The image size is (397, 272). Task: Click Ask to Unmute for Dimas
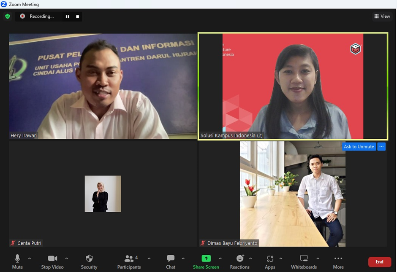359,147
